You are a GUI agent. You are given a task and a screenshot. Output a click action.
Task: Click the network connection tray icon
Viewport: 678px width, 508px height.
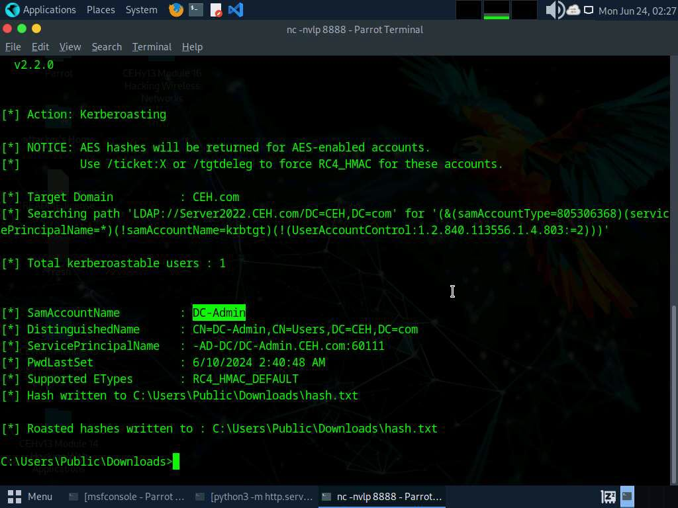point(589,10)
